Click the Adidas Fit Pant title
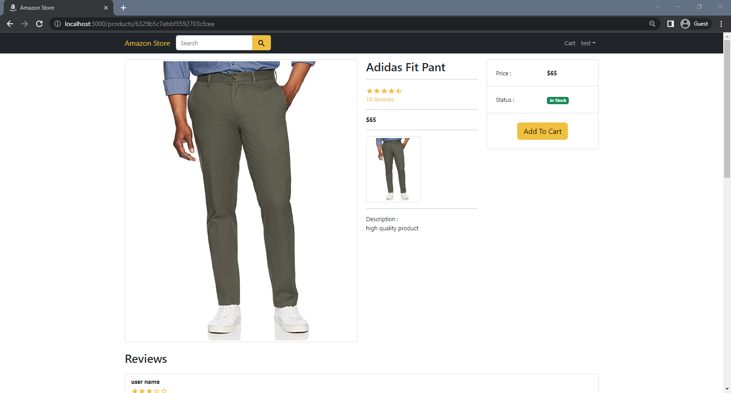The image size is (731, 393). (x=406, y=67)
